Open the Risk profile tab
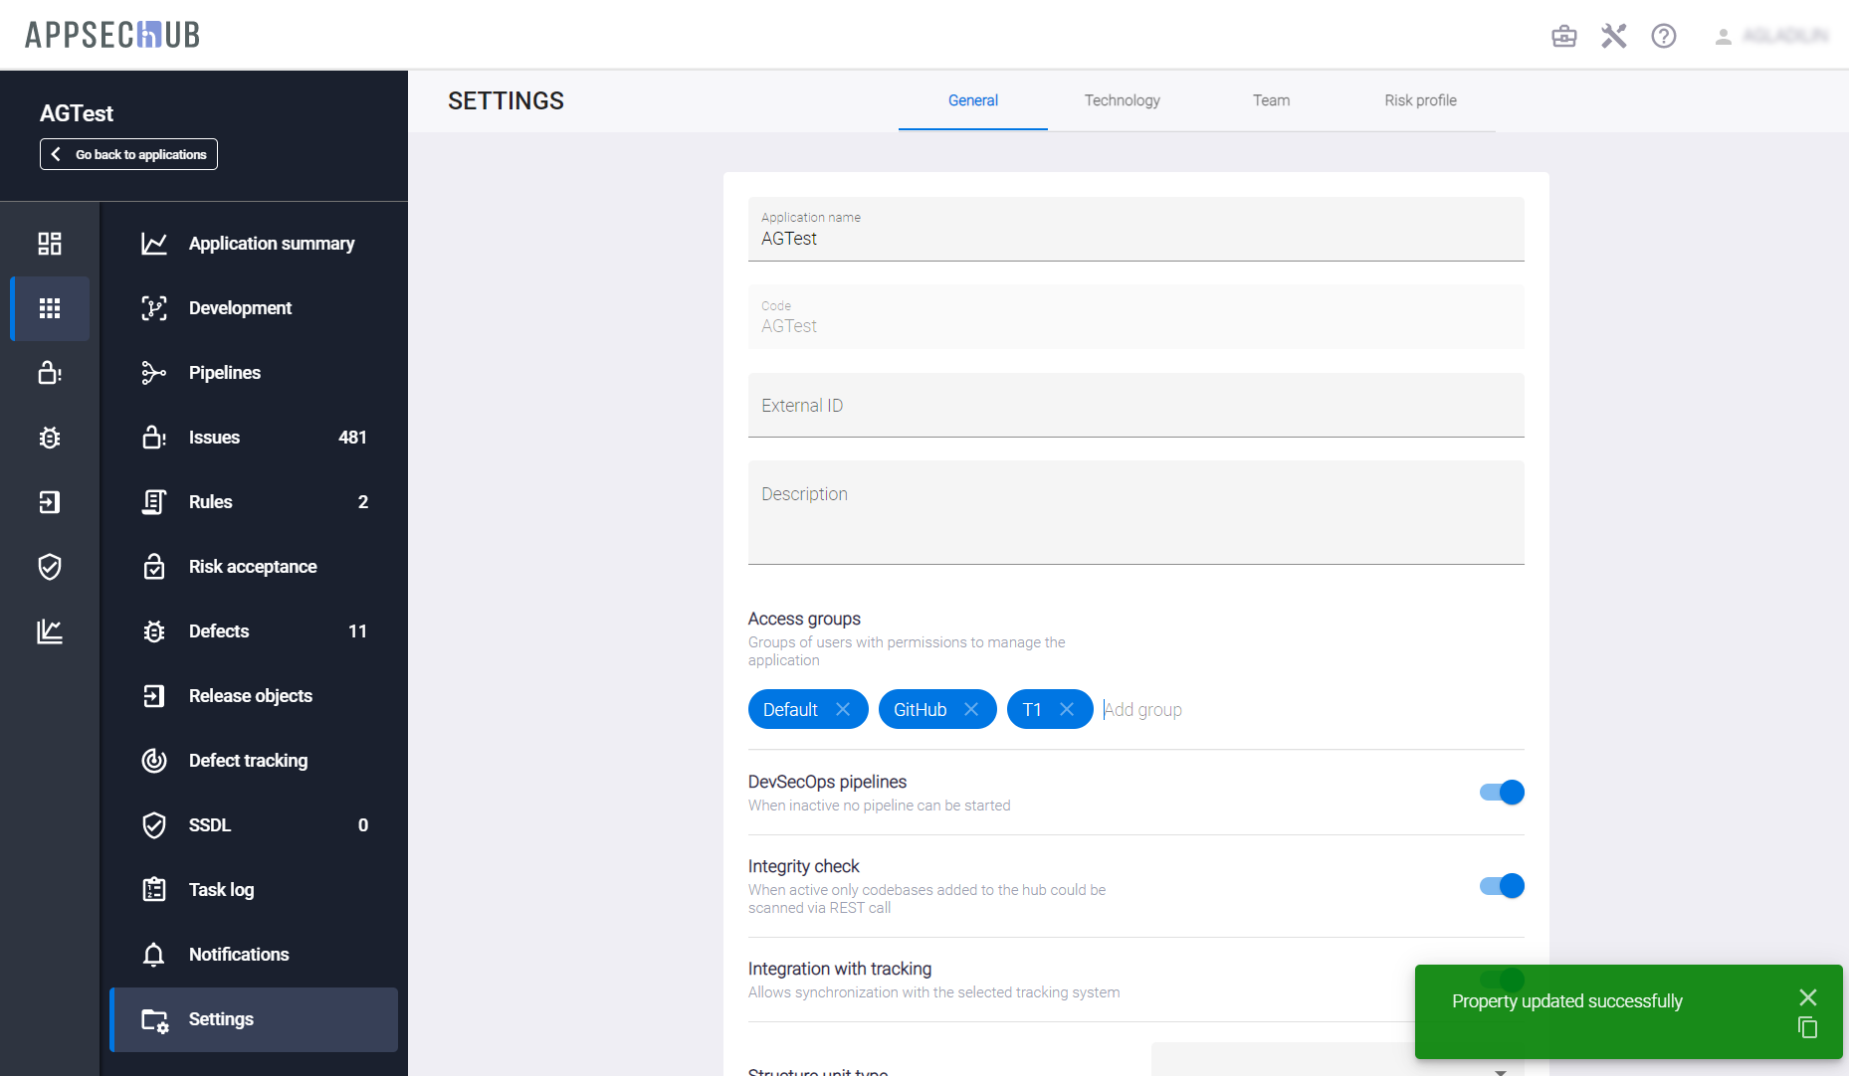This screenshot has width=1849, height=1076. pyautogui.click(x=1420, y=100)
